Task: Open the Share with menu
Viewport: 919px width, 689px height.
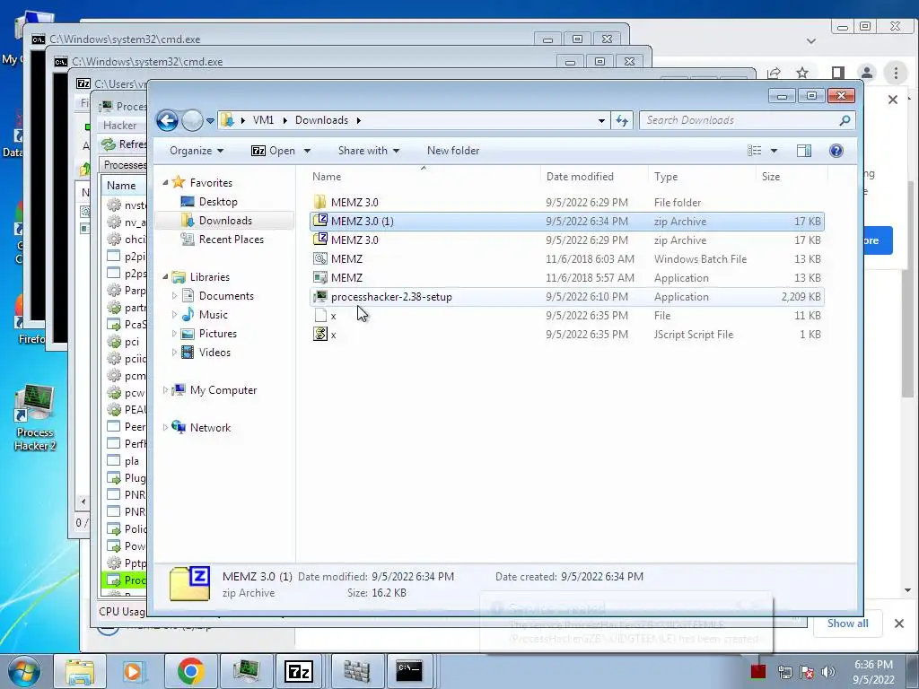Action: click(x=369, y=151)
